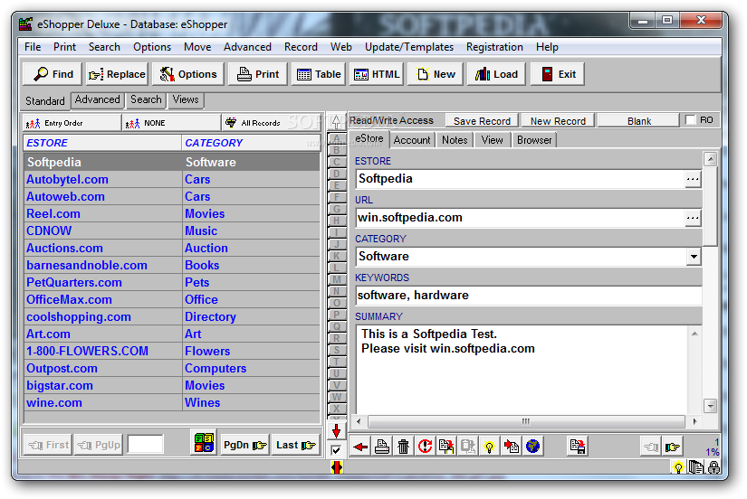Select the Autobytel.com row
The height and width of the screenshot is (499, 747).
click(172, 179)
